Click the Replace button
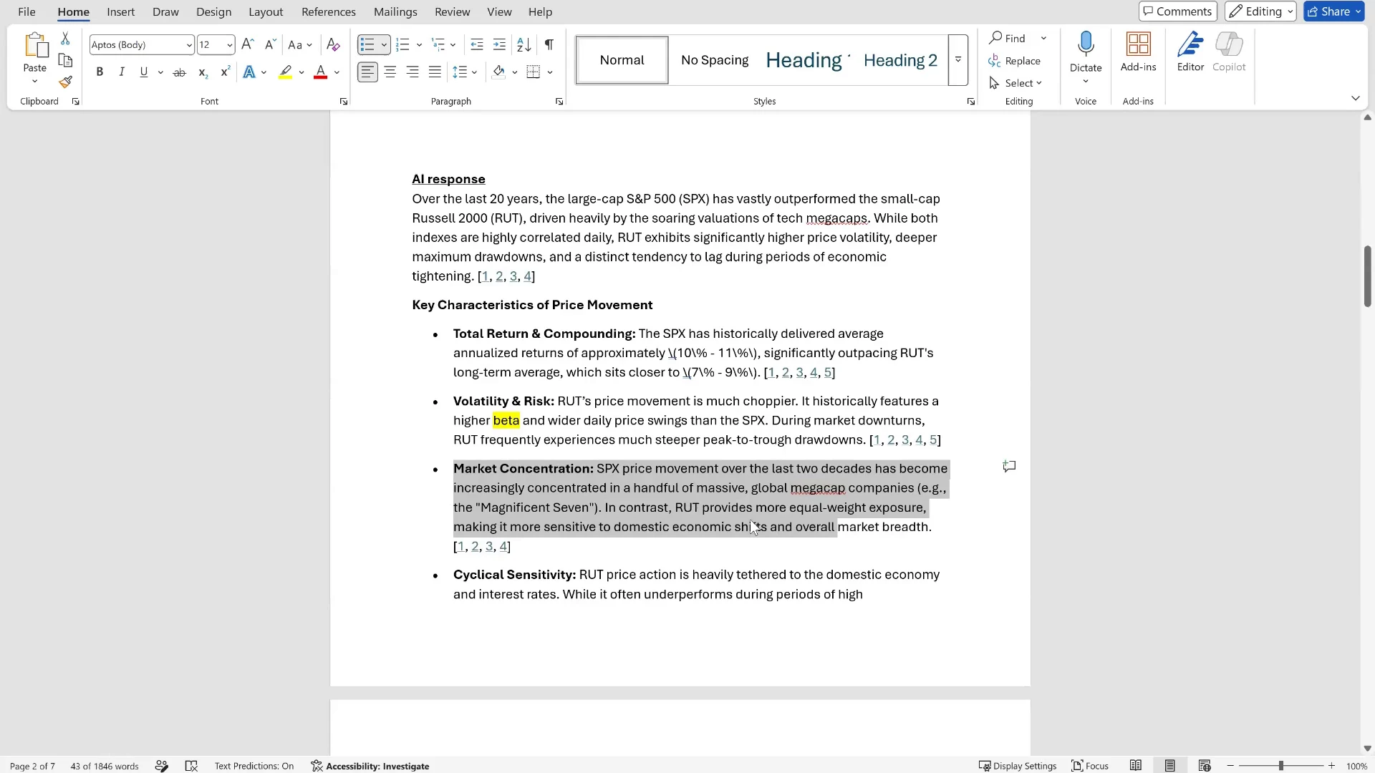1375x773 pixels. coord(1015,61)
